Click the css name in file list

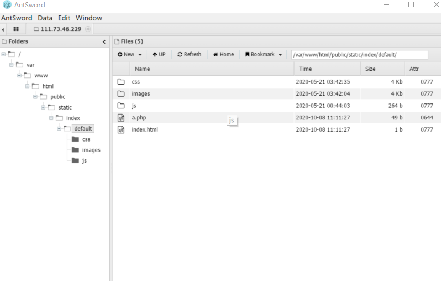coord(135,82)
